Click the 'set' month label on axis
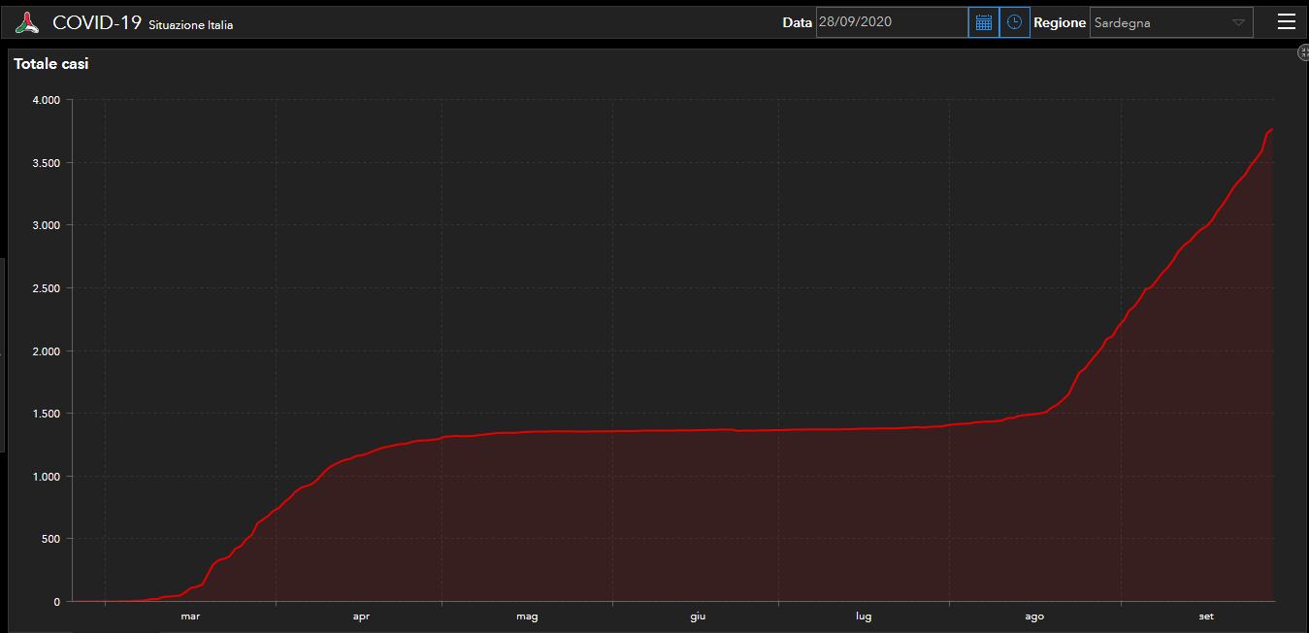This screenshot has width=1309, height=633. click(1205, 616)
